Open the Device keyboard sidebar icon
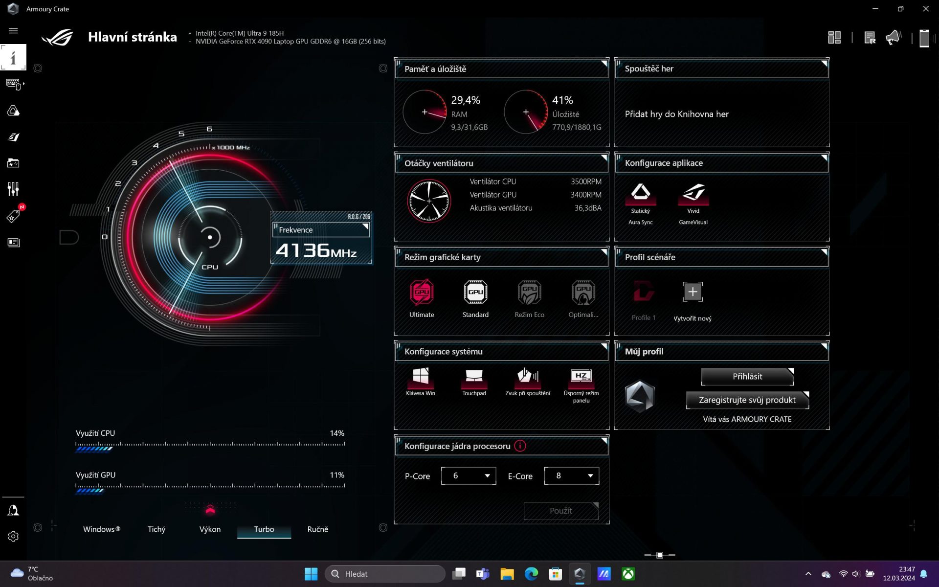939x587 pixels. [14, 84]
